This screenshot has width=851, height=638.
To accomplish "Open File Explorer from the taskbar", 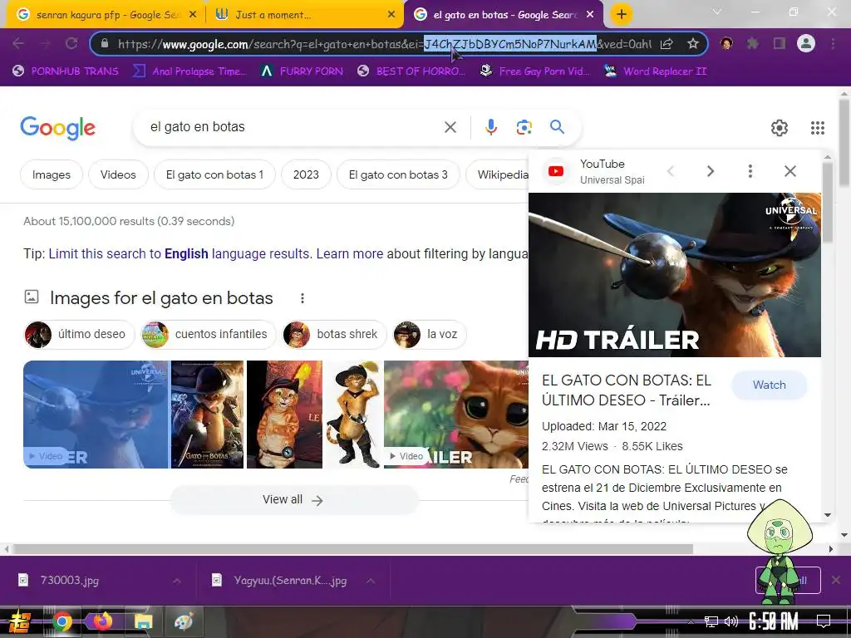I will click(x=143, y=621).
